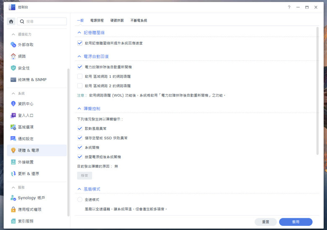
Task: Collapse the 風扇模式 section
Action: point(79,189)
